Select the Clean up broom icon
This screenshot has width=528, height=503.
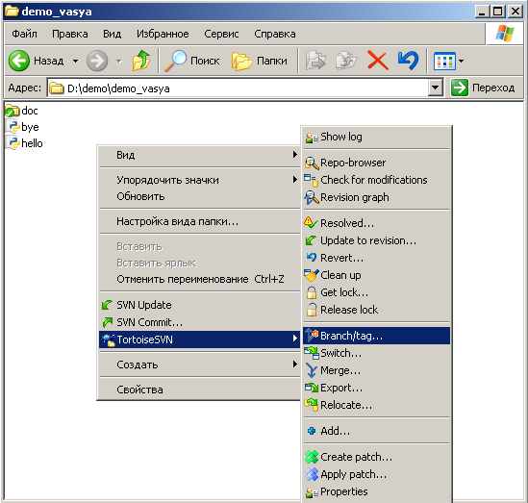coord(312,275)
